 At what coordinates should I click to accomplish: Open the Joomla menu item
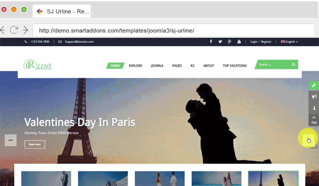coord(157,66)
